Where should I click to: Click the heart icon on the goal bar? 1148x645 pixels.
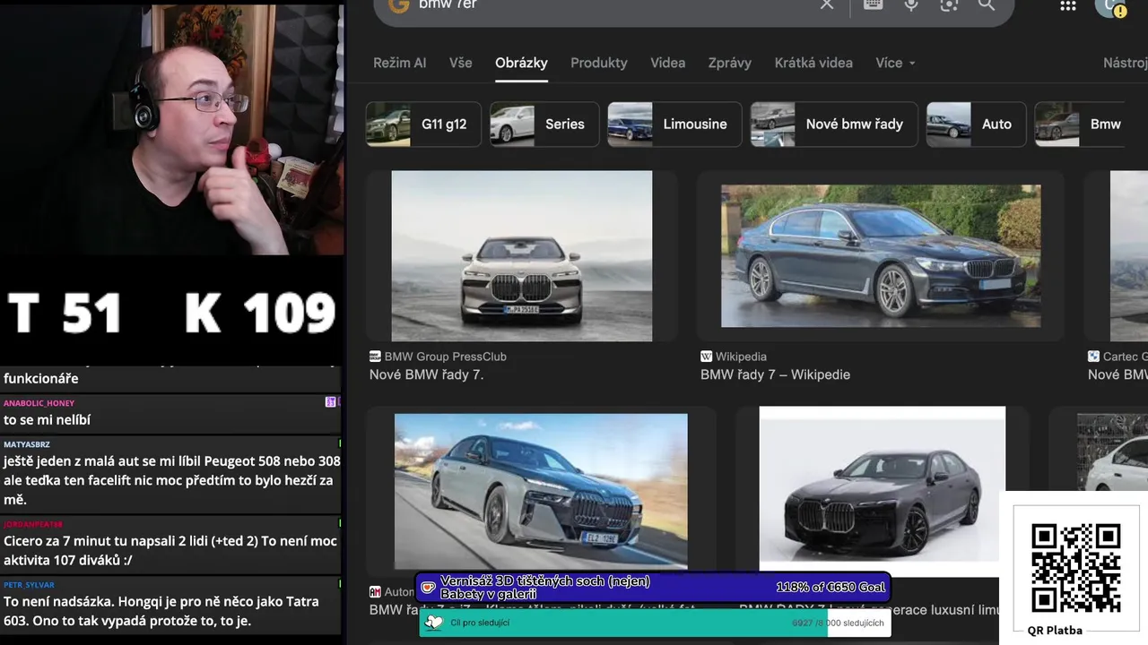click(x=429, y=589)
